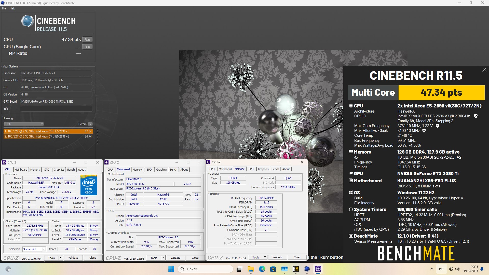This screenshot has width=489, height=275.
Task: Click the Core Speed value 2176.65 MHz
Action: (x=35, y=226)
